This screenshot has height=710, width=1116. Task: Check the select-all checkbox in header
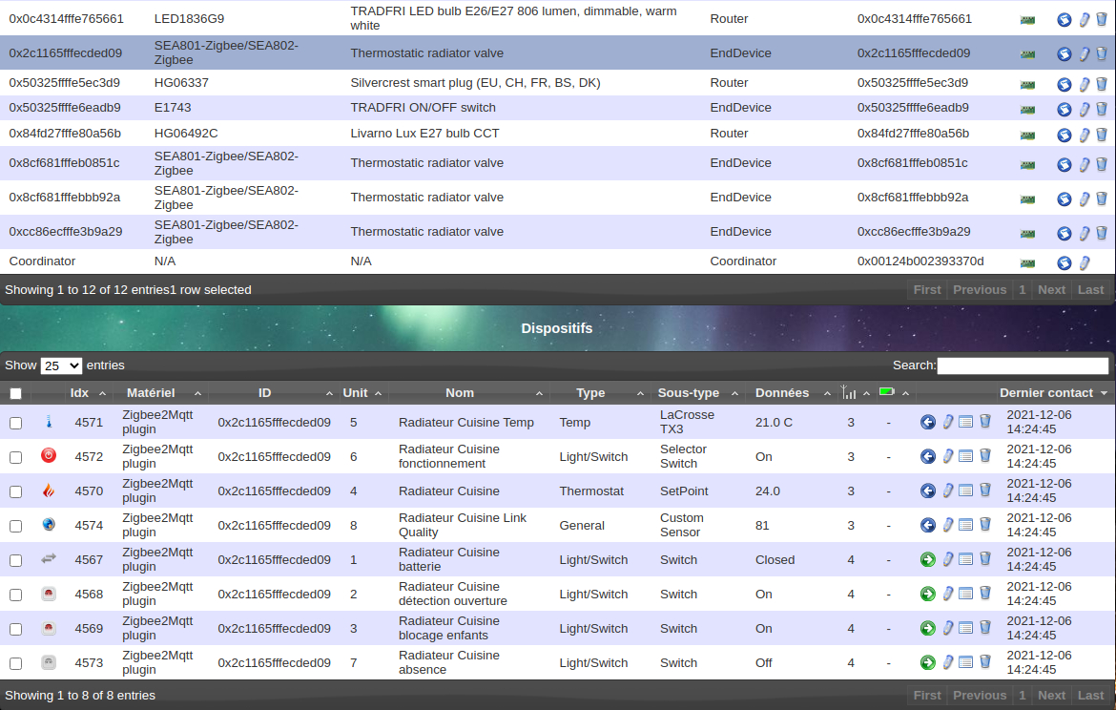click(15, 393)
